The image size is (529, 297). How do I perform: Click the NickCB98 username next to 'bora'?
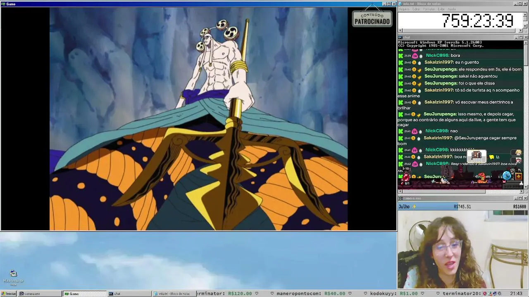point(437,55)
